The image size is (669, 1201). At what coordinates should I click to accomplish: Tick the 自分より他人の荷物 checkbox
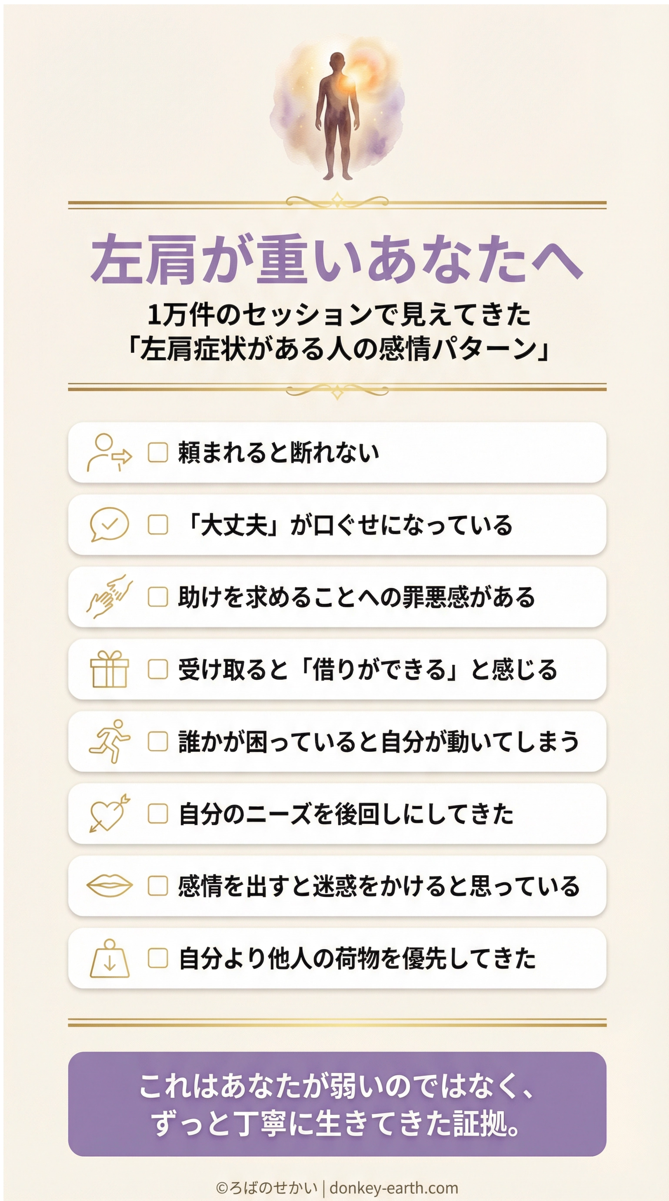[157, 958]
